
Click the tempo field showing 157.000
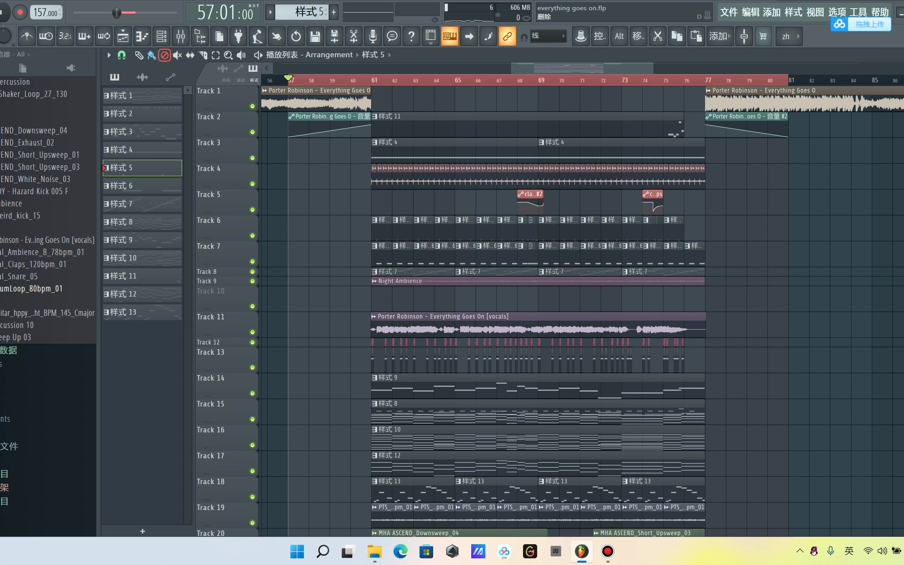tap(46, 13)
